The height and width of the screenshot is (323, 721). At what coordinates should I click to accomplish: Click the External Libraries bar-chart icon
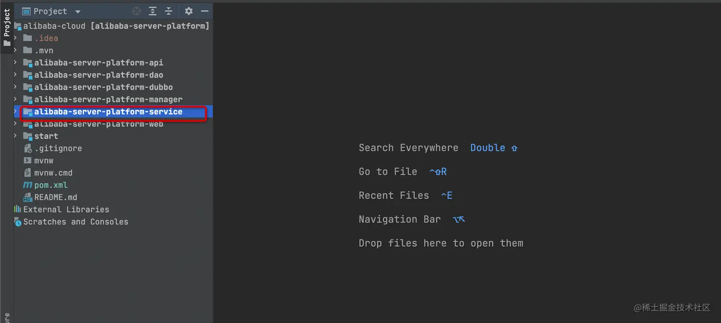tap(18, 209)
